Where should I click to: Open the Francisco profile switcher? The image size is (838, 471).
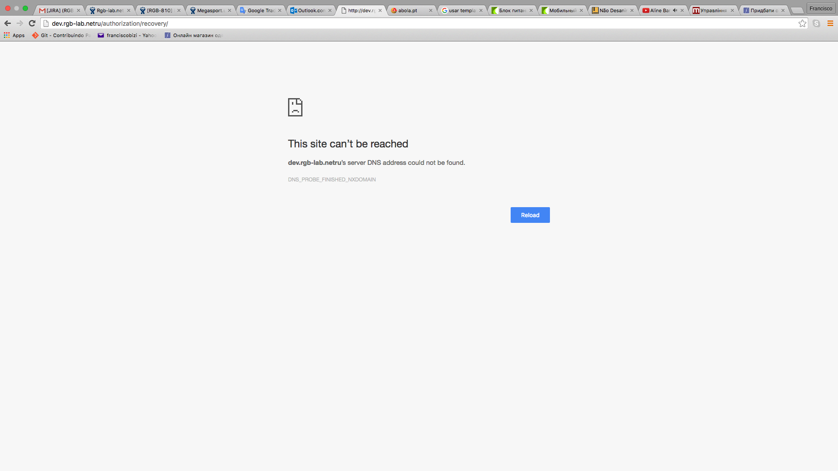coord(821,8)
